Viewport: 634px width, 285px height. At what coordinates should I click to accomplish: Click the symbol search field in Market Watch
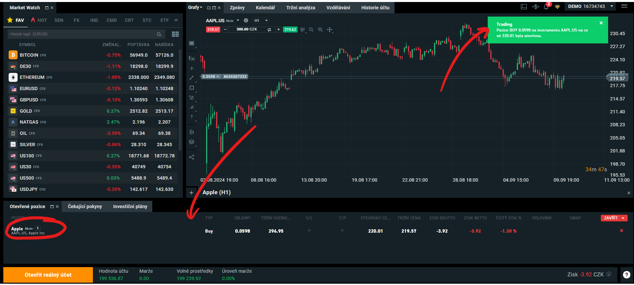81,34
